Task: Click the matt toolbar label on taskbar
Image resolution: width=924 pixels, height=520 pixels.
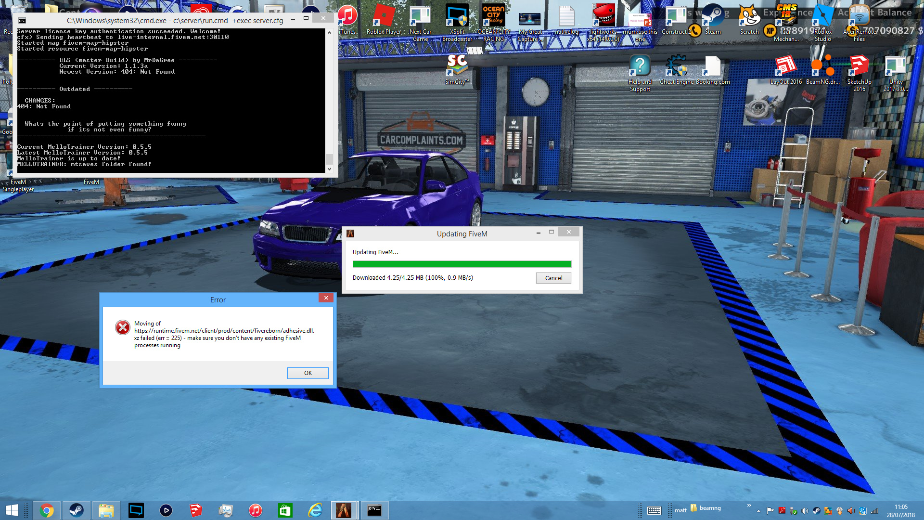Action: 680,510
